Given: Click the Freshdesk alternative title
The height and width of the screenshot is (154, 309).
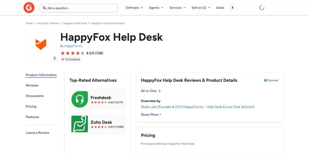Looking at the screenshot, I should tap(101, 98).
